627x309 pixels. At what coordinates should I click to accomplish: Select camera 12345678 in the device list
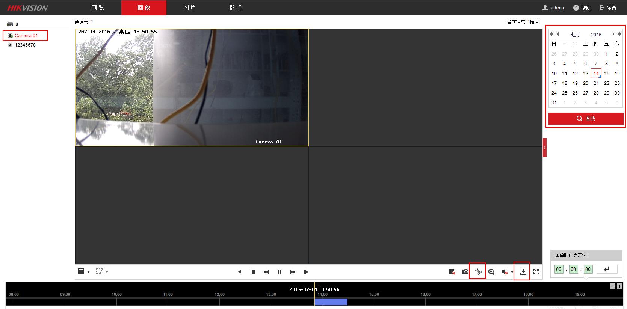[x=25, y=45]
